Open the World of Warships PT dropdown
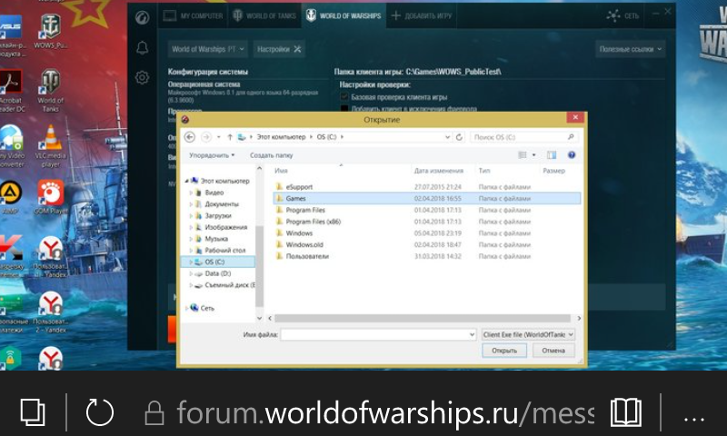The height and width of the screenshot is (436, 727). coord(207,49)
